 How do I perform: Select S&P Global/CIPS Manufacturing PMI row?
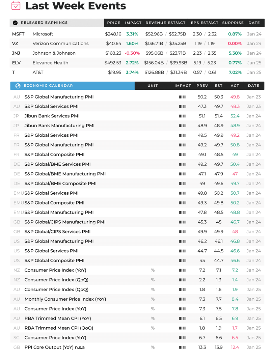(x=137, y=222)
